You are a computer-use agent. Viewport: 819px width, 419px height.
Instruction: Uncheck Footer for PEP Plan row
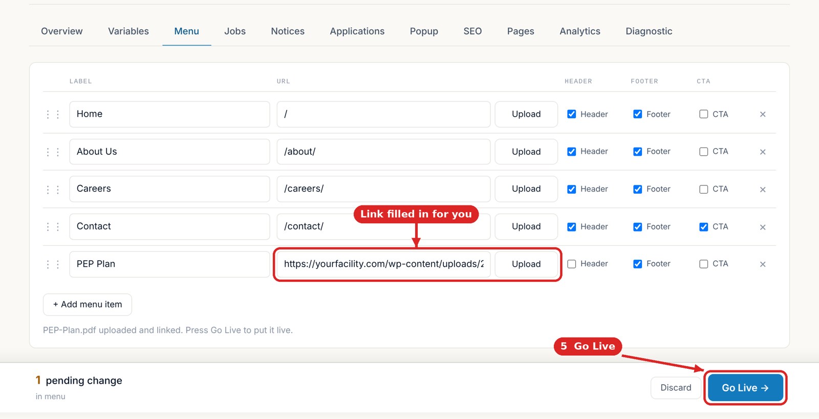click(x=638, y=264)
